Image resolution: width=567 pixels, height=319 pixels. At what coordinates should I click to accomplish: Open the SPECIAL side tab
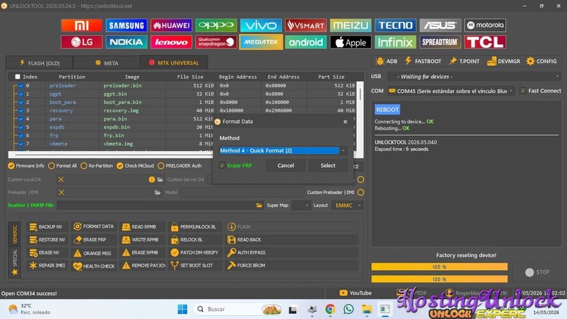[15, 263]
